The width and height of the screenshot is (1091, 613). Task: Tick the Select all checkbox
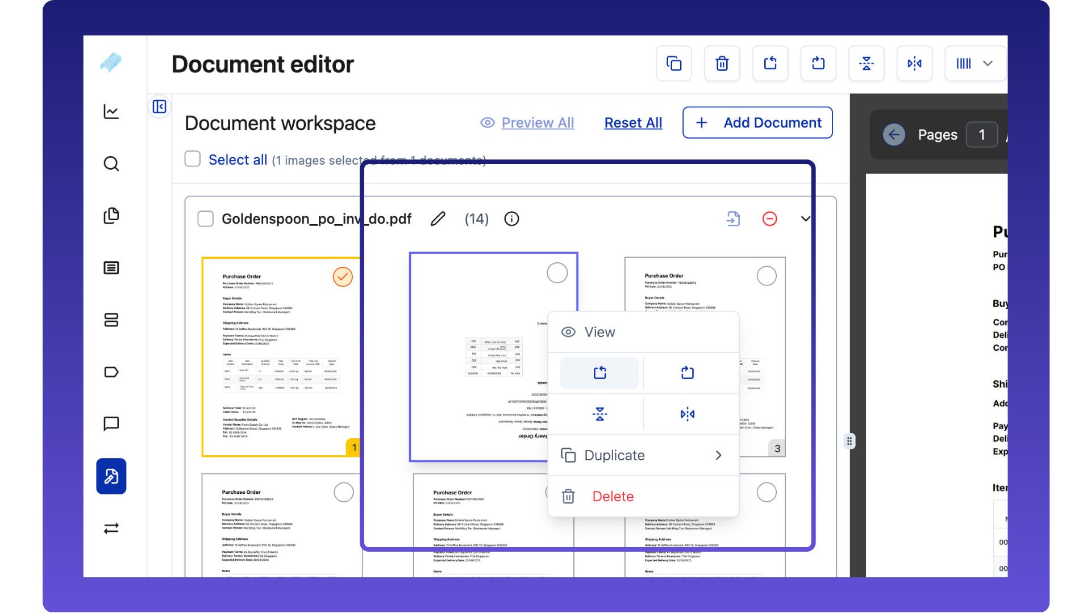click(x=193, y=159)
